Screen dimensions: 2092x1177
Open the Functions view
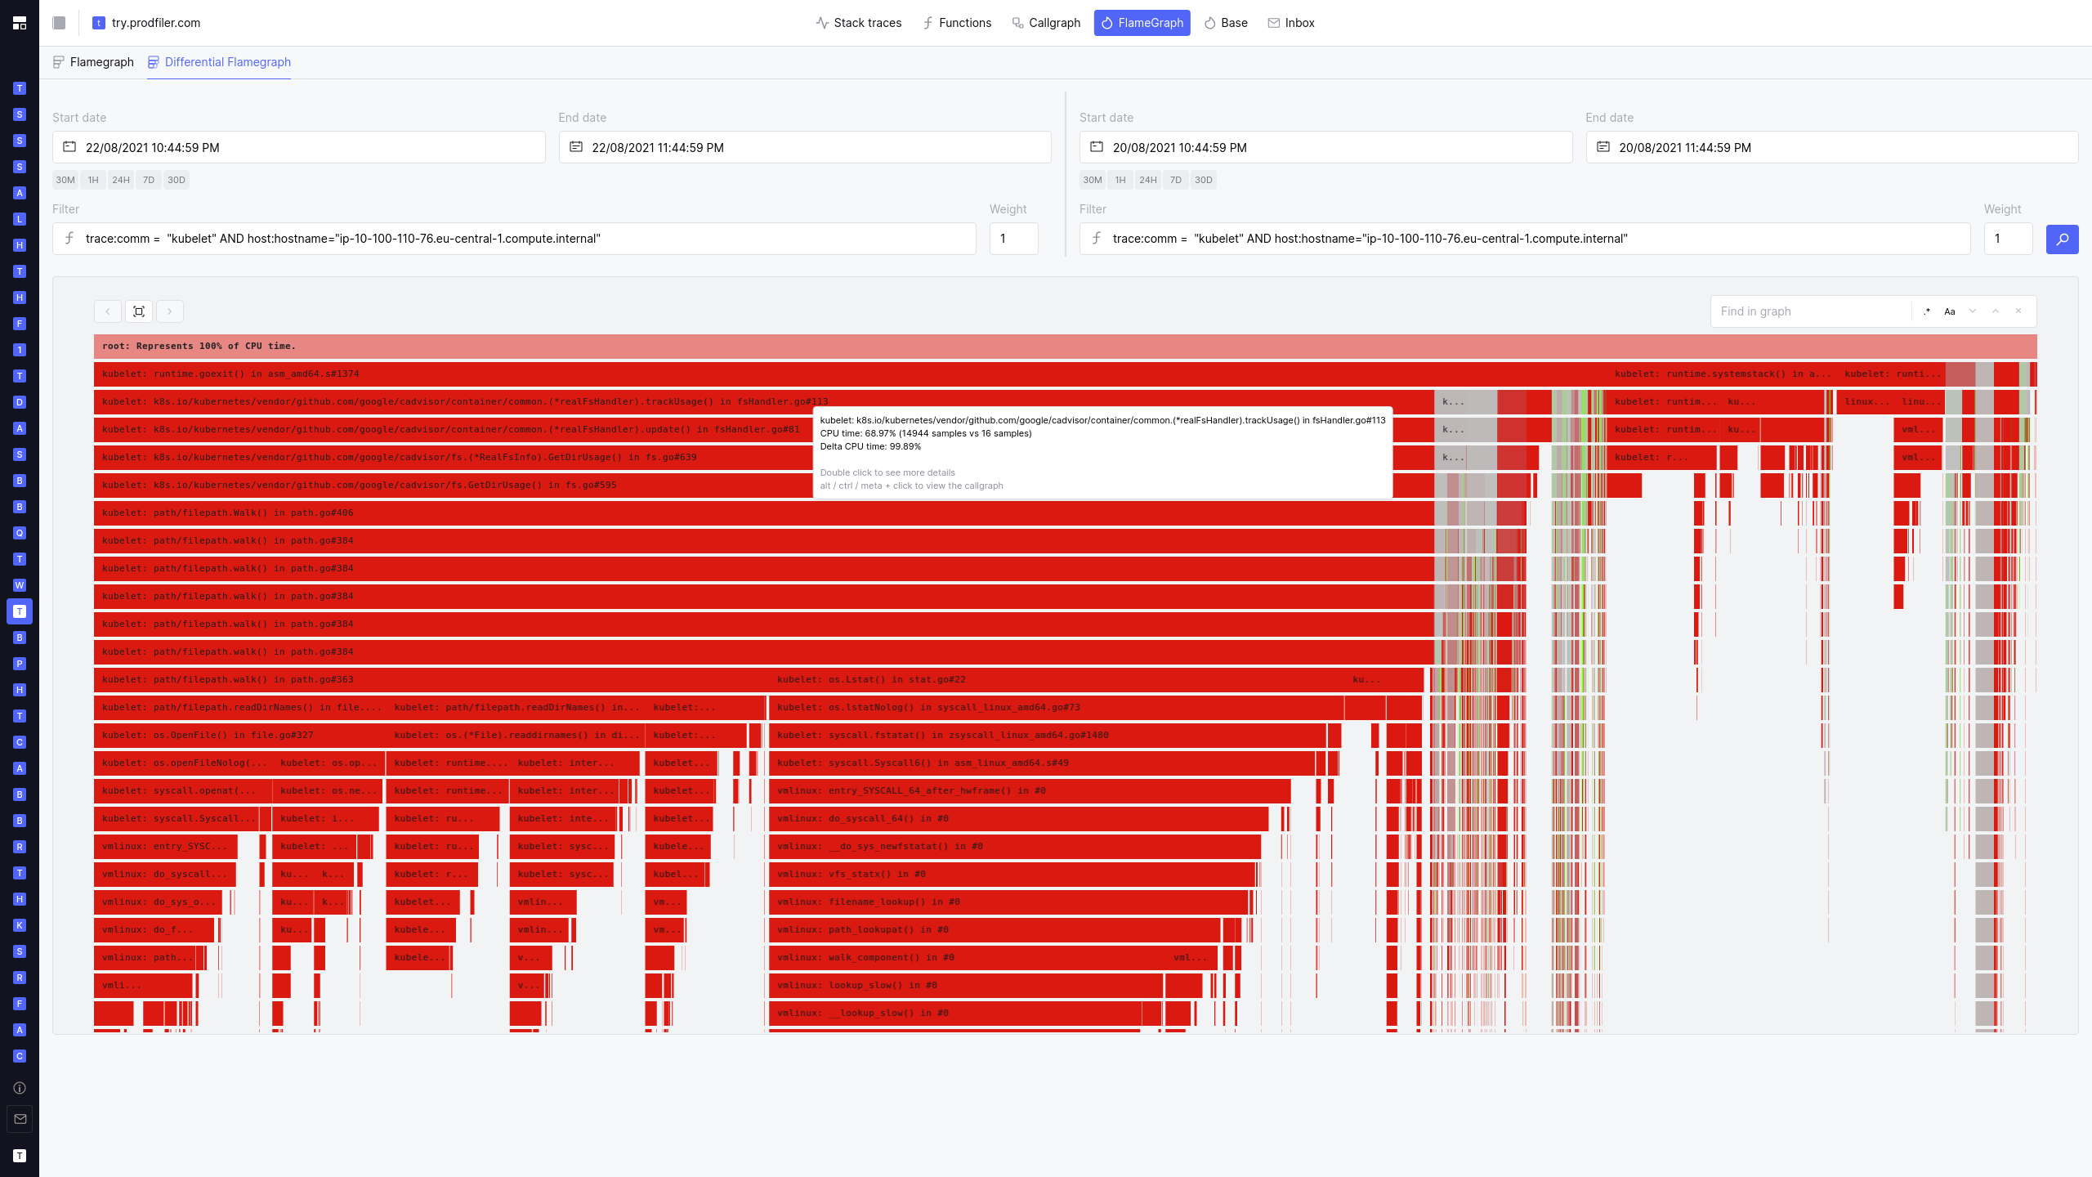(957, 23)
